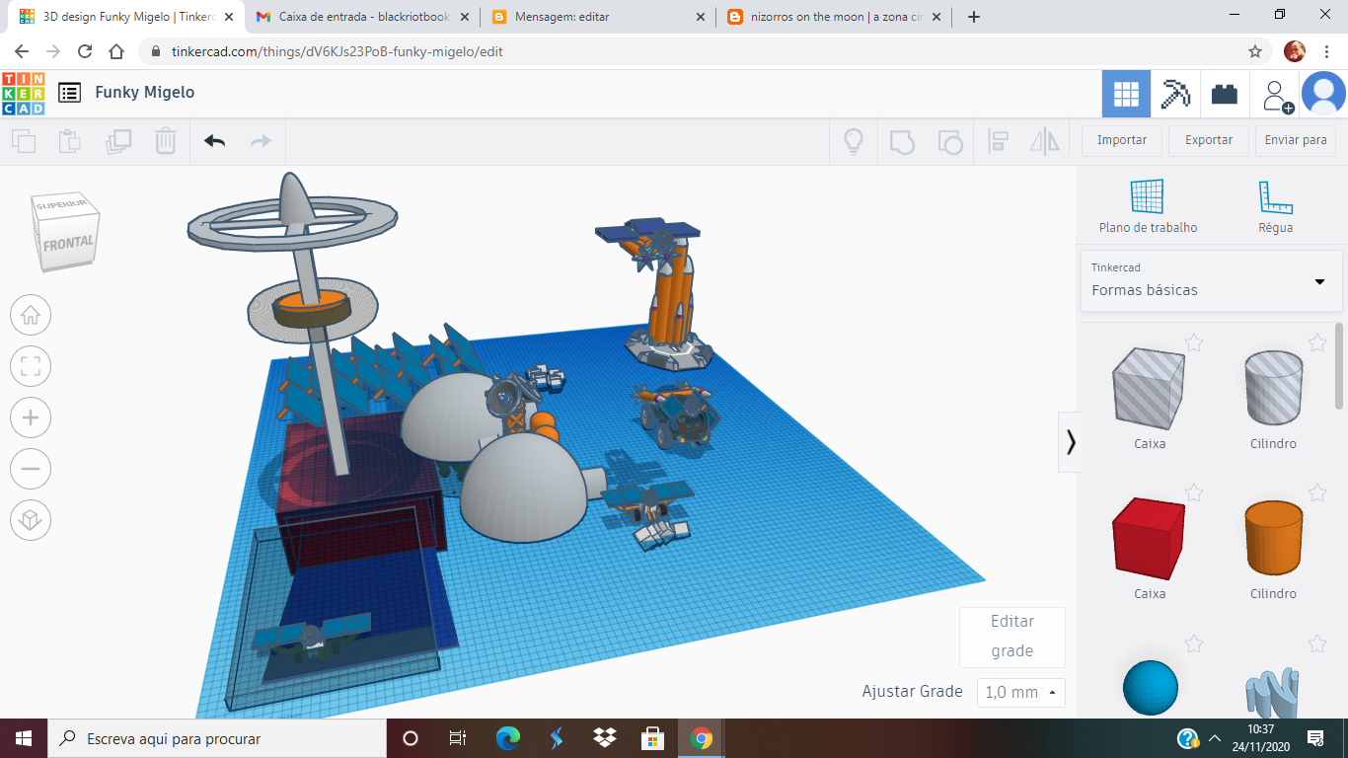This screenshot has height=758, width=1348.
Task: Favorite the red Caixa star
Action: click(x=1194, y=493)
